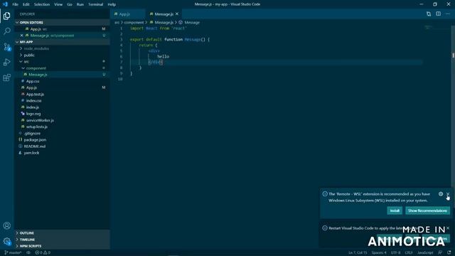Open the Run menu

pyautogui.click(x=80, y=4)
